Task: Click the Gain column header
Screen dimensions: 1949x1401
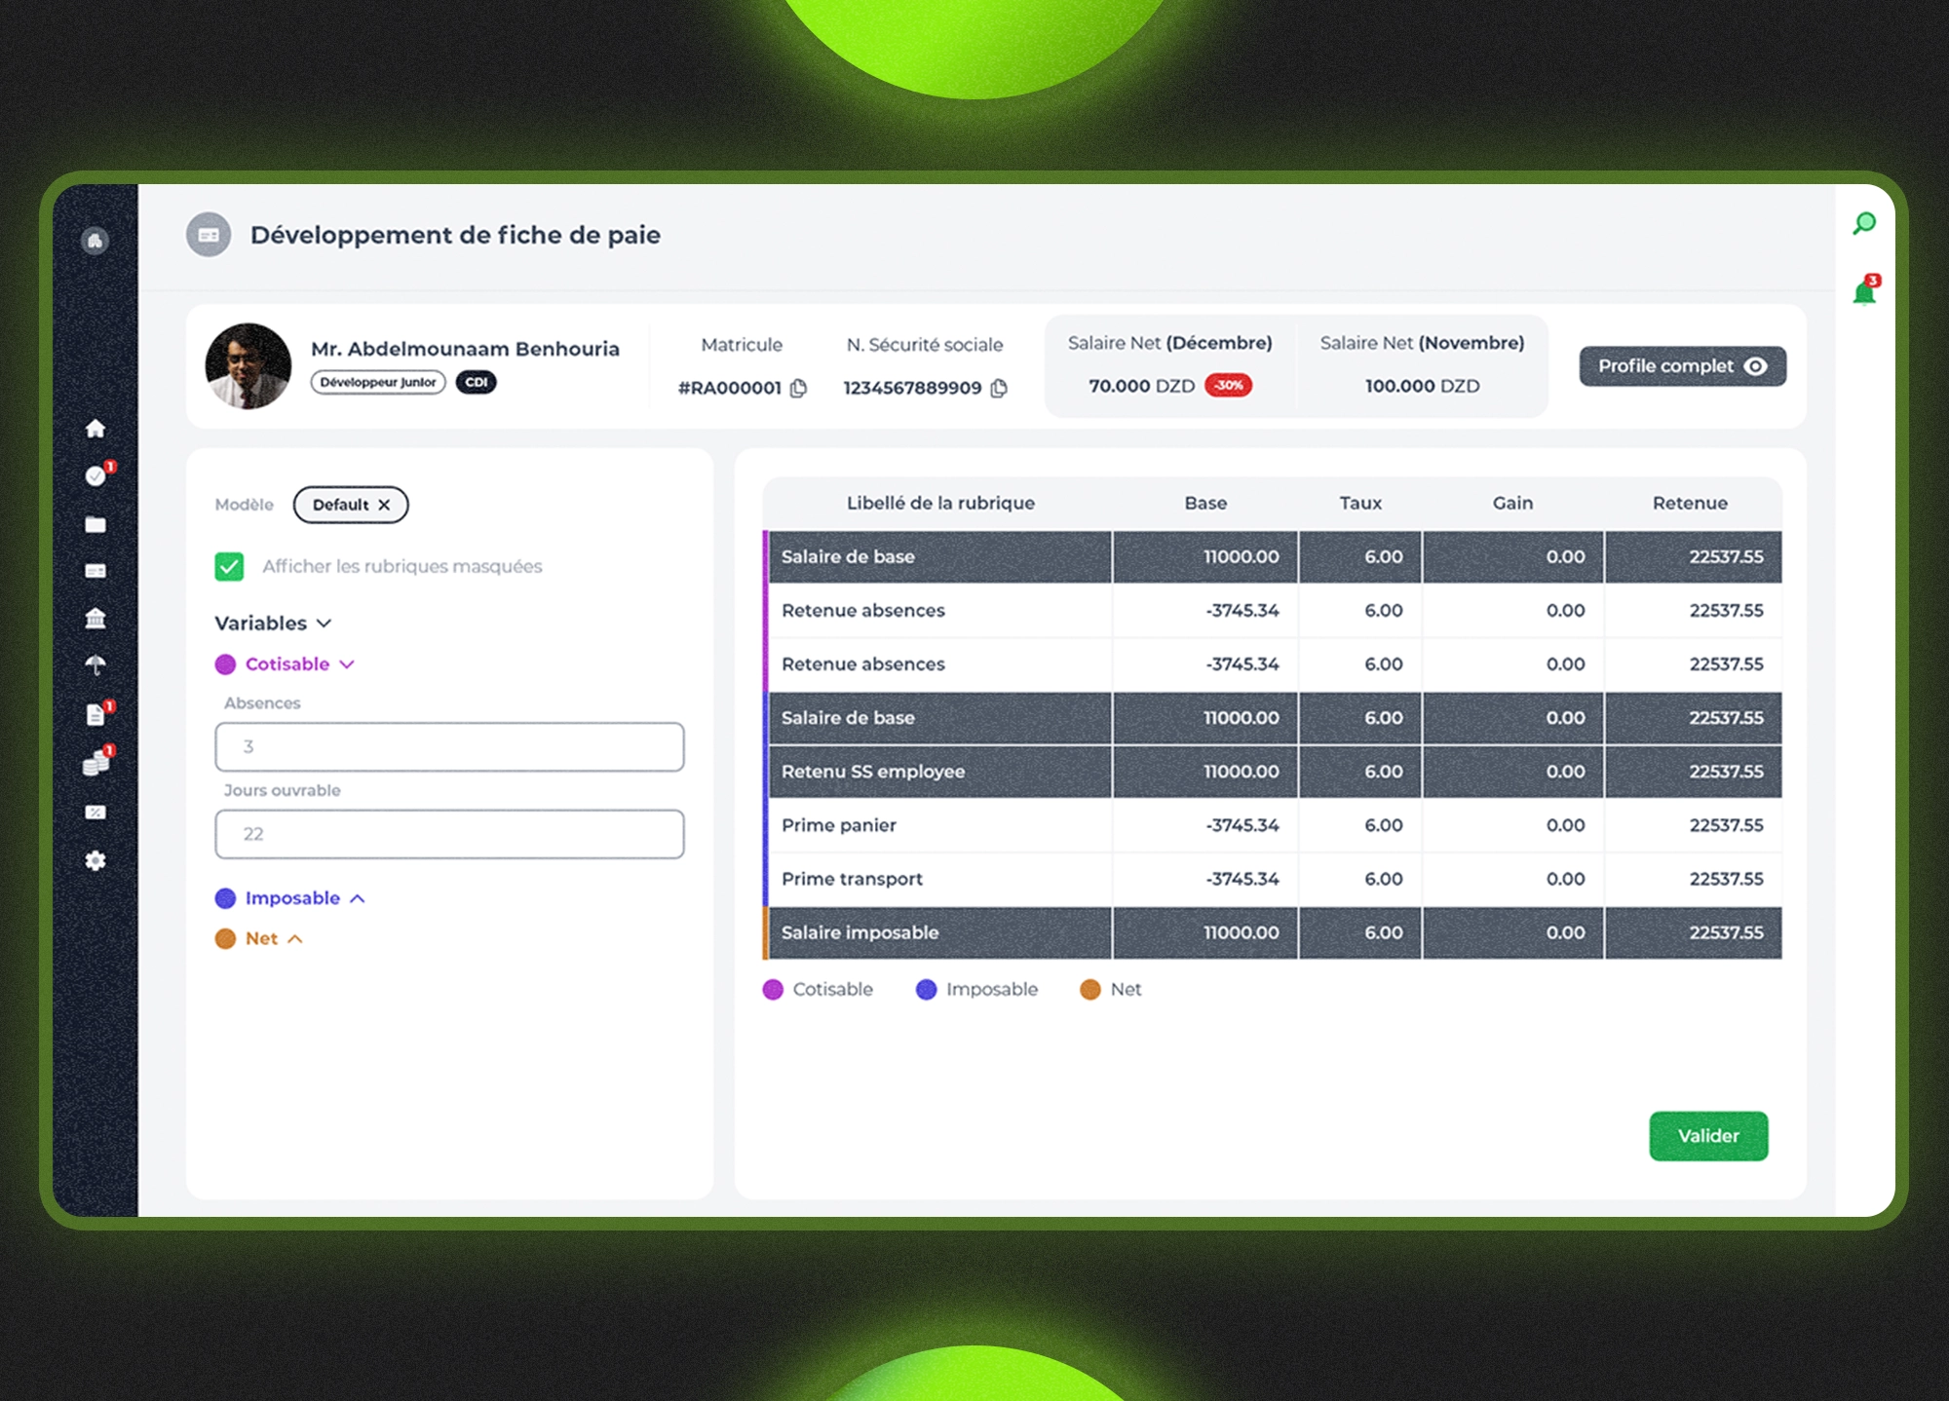Action: pyautogui.click(x=1512, y=504)
